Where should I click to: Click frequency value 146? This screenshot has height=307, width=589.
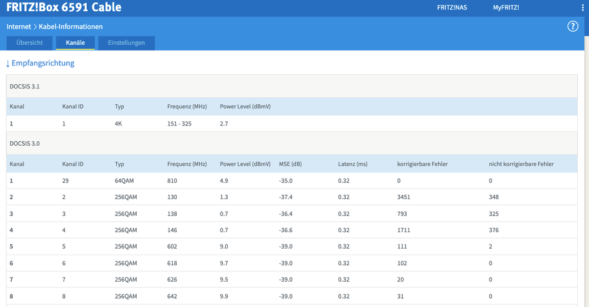172,230
